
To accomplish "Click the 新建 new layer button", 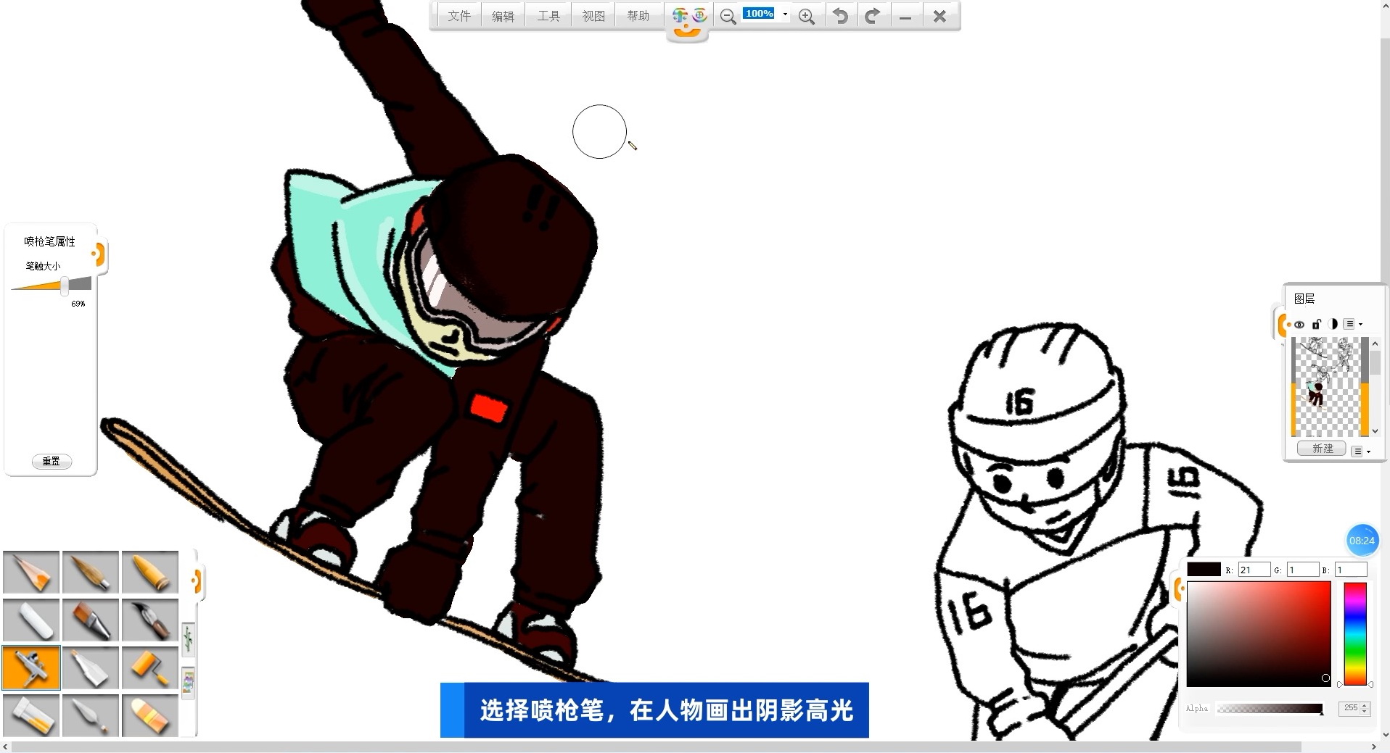I will (x=1322, y=449).
